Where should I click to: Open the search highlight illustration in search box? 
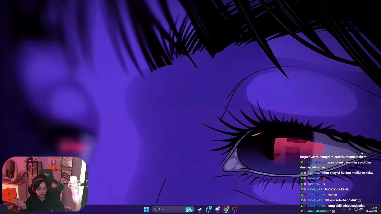(189, 209)
